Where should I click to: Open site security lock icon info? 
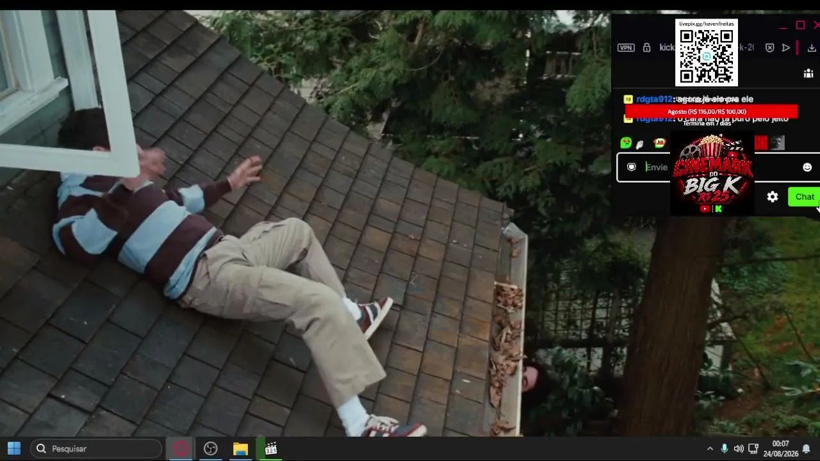(x=646, y=47)
